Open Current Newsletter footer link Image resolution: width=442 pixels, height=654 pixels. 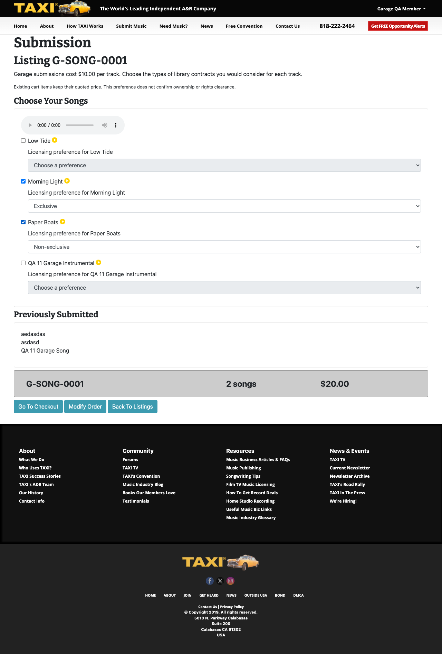click(x=350, y=468)
